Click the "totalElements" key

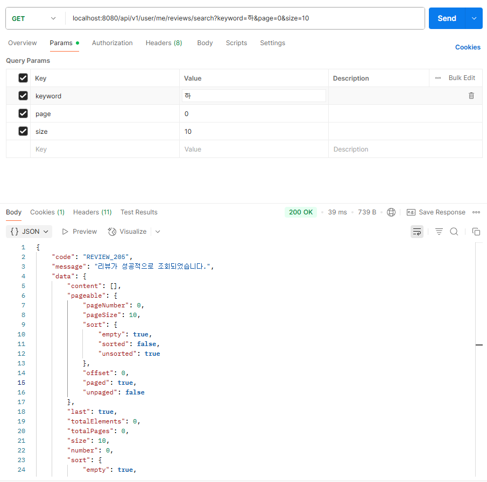pos(96,421)
